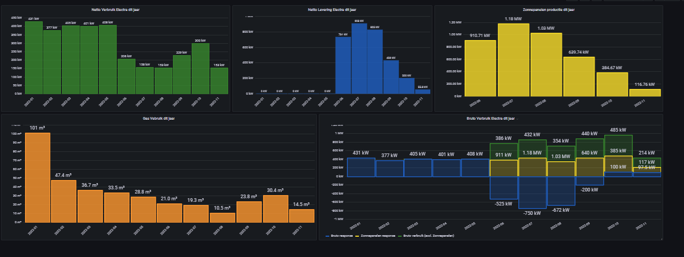Select the 431 kW green bar in Netto Verbruik

tap(34, 58)
